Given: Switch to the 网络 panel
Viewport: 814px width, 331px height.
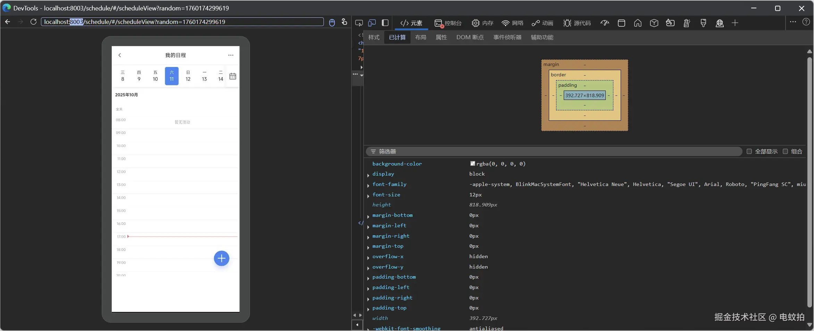Looking at the screenshot, I should (512, 23).
